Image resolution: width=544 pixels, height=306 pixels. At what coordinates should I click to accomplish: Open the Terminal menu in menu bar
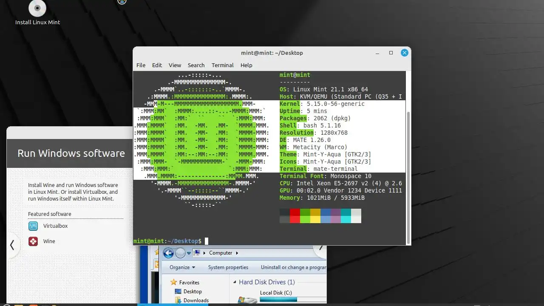point(222,65)
